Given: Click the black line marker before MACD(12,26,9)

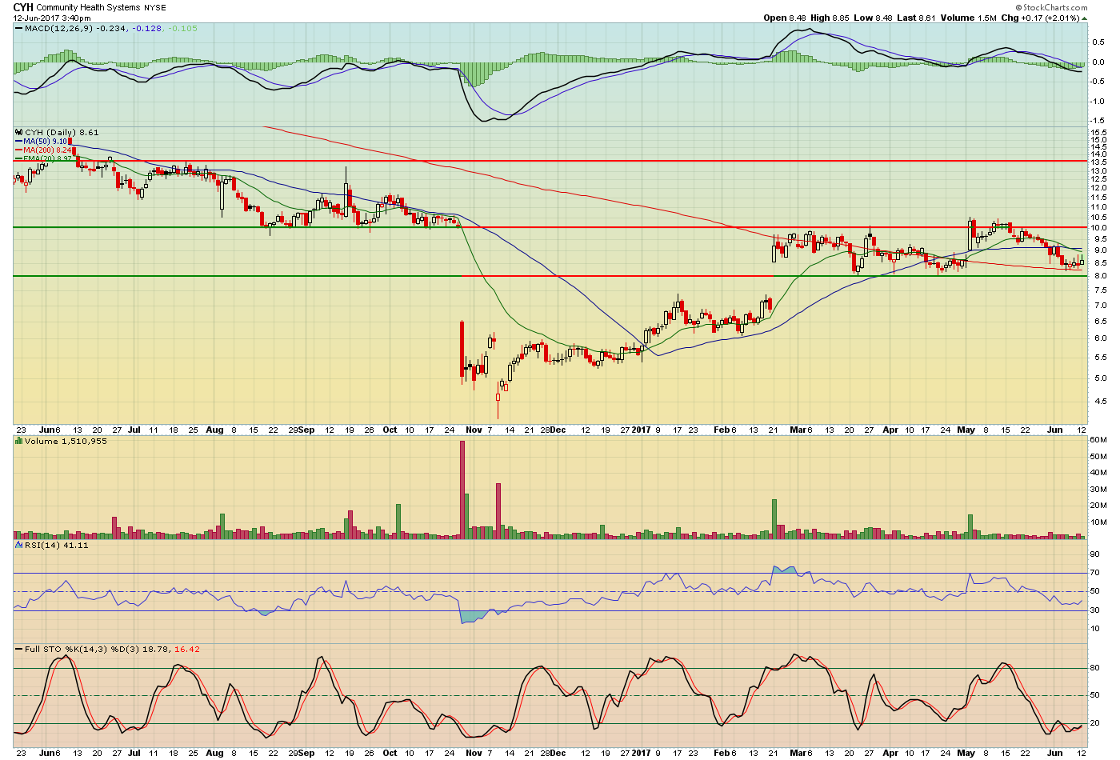Looking at the screenshot, I should click(18, 28).
